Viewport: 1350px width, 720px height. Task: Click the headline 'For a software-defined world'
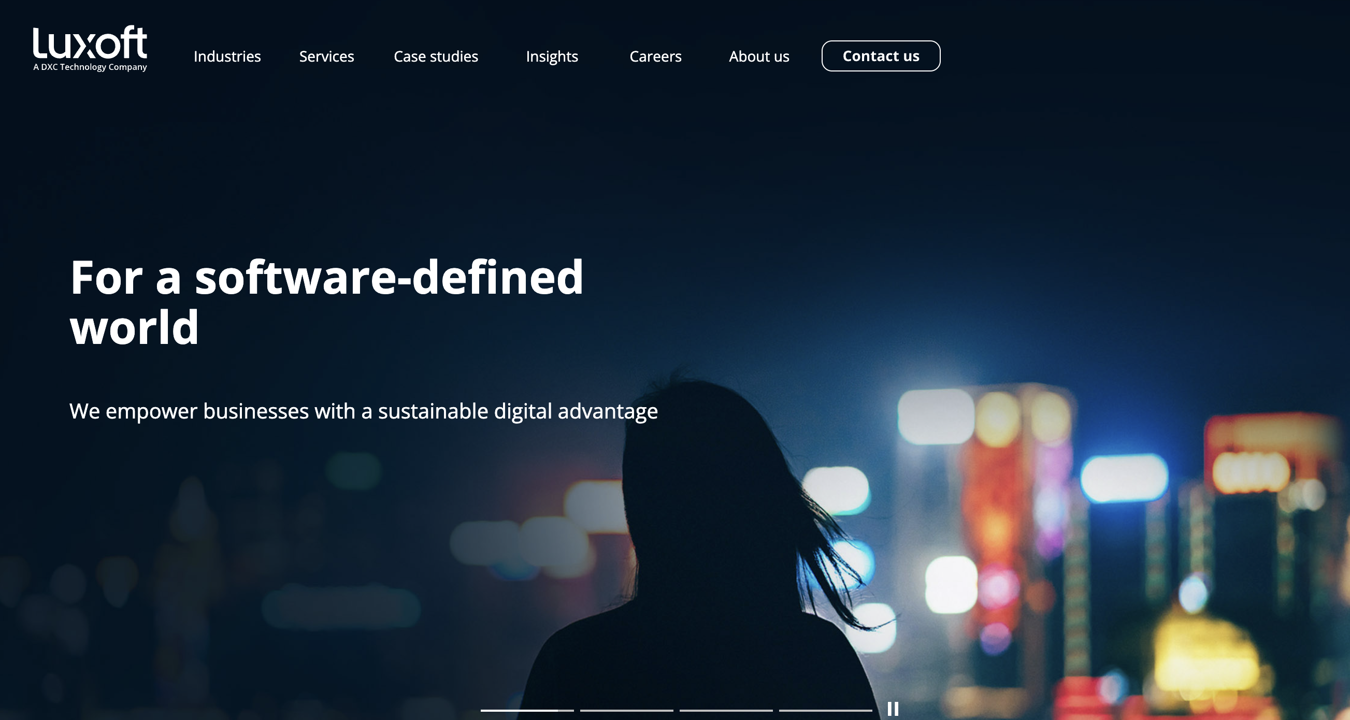(328, 299)
